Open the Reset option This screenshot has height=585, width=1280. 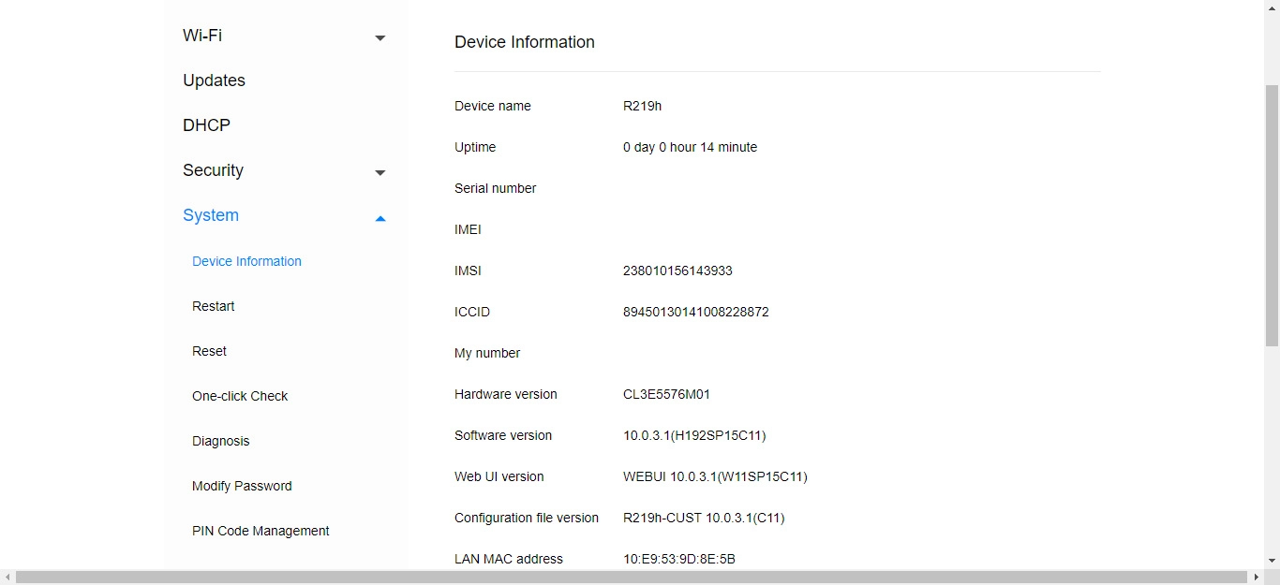[209, 351]
